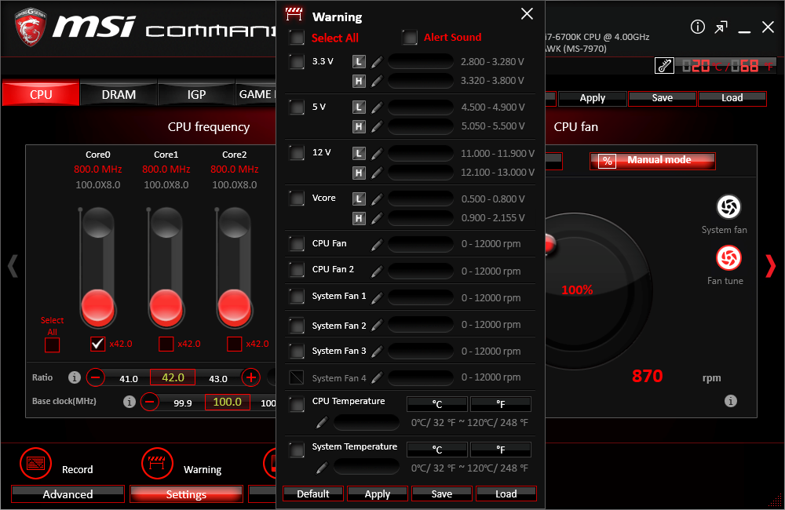Edit the CPU Fan threshold pencil icon
This screenshot has height=510, width=785.
tap(377, 244)
